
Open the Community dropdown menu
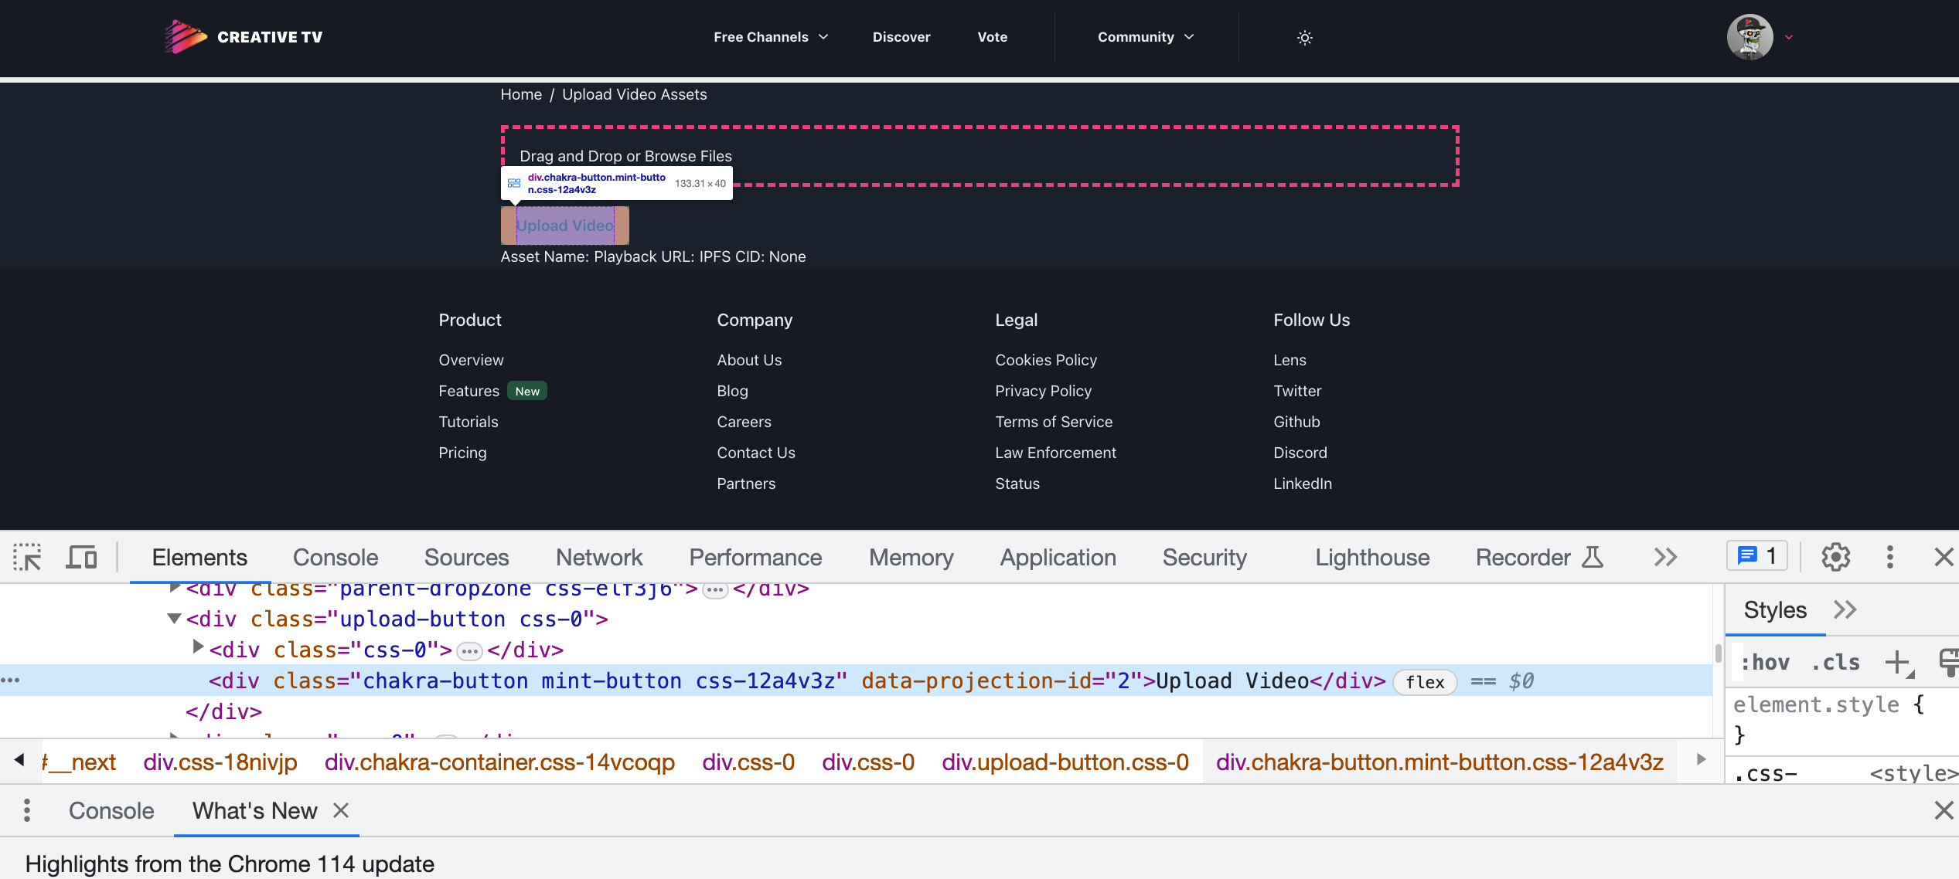tap(1146, 37)
